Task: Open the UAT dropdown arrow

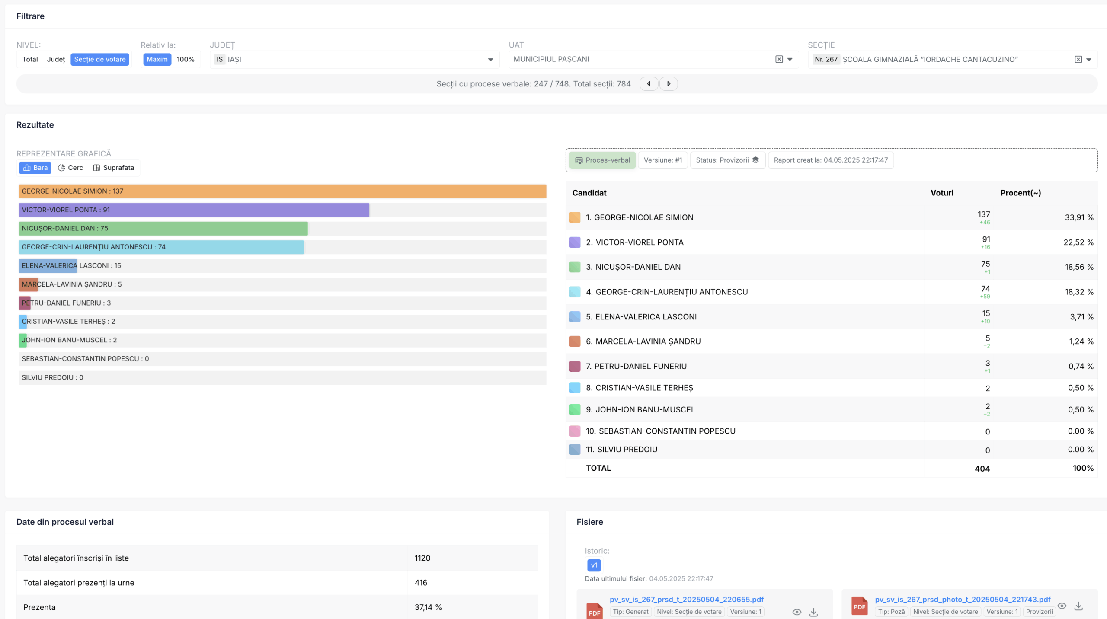Action: click(x=790, y=60)
